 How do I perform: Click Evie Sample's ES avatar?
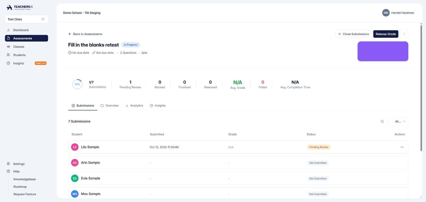pos(75,178)
